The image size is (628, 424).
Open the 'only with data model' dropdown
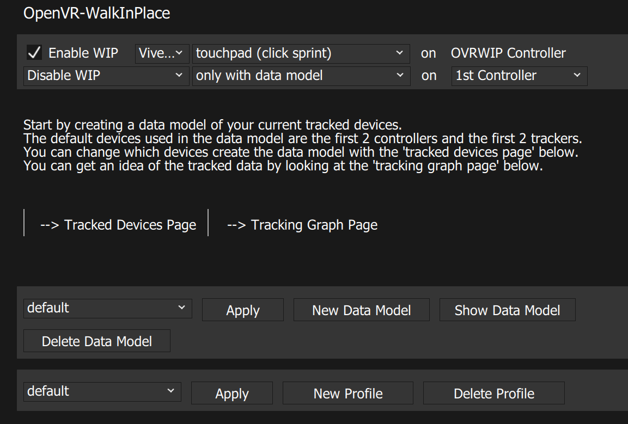(301, 76)
